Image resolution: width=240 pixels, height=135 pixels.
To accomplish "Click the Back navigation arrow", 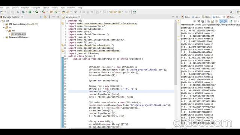I will coord(119,12).
